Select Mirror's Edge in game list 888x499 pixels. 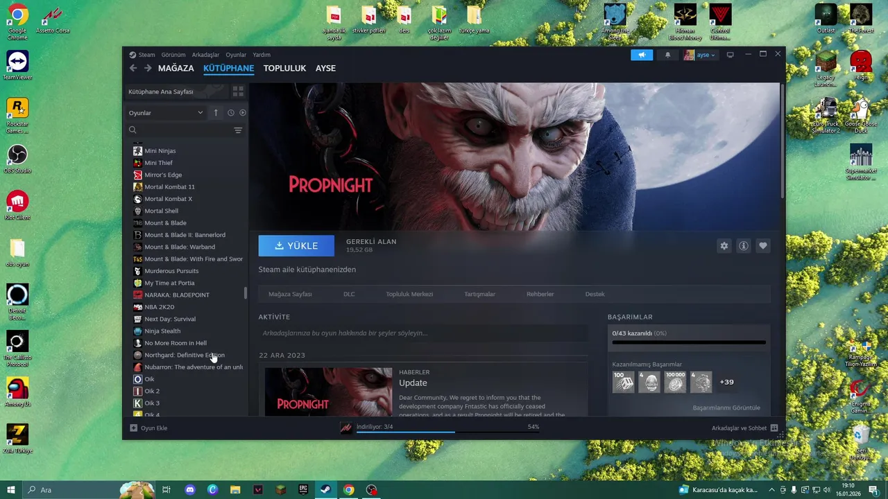[163, 175]
